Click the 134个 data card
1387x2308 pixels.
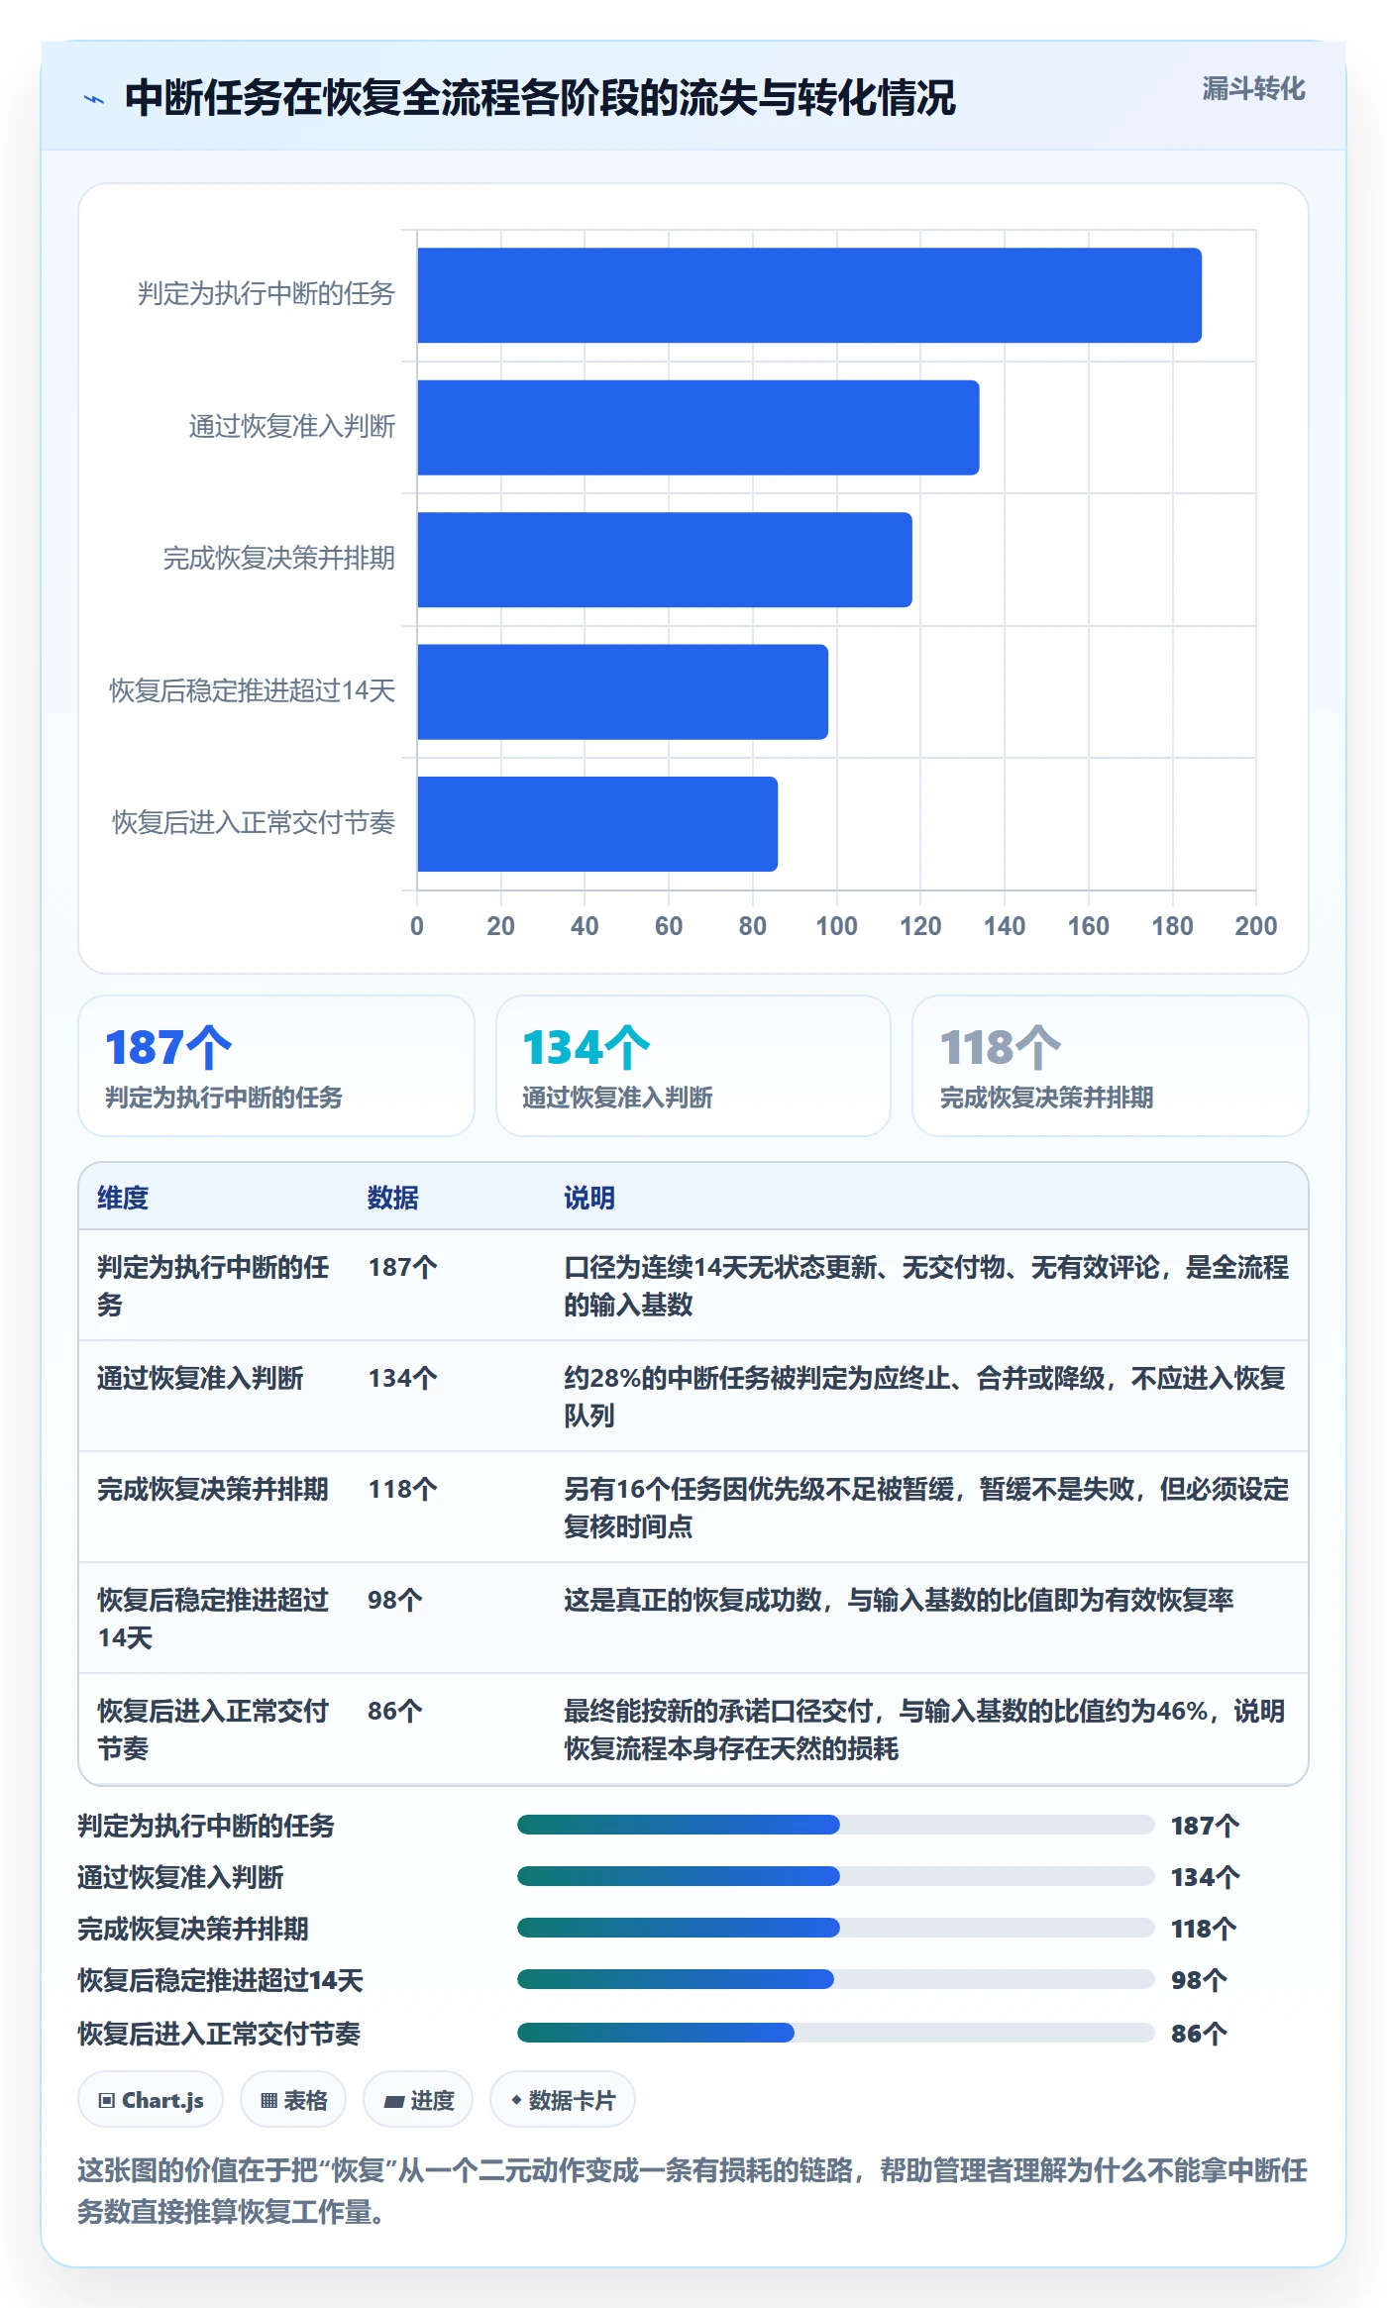point(693,1066)
